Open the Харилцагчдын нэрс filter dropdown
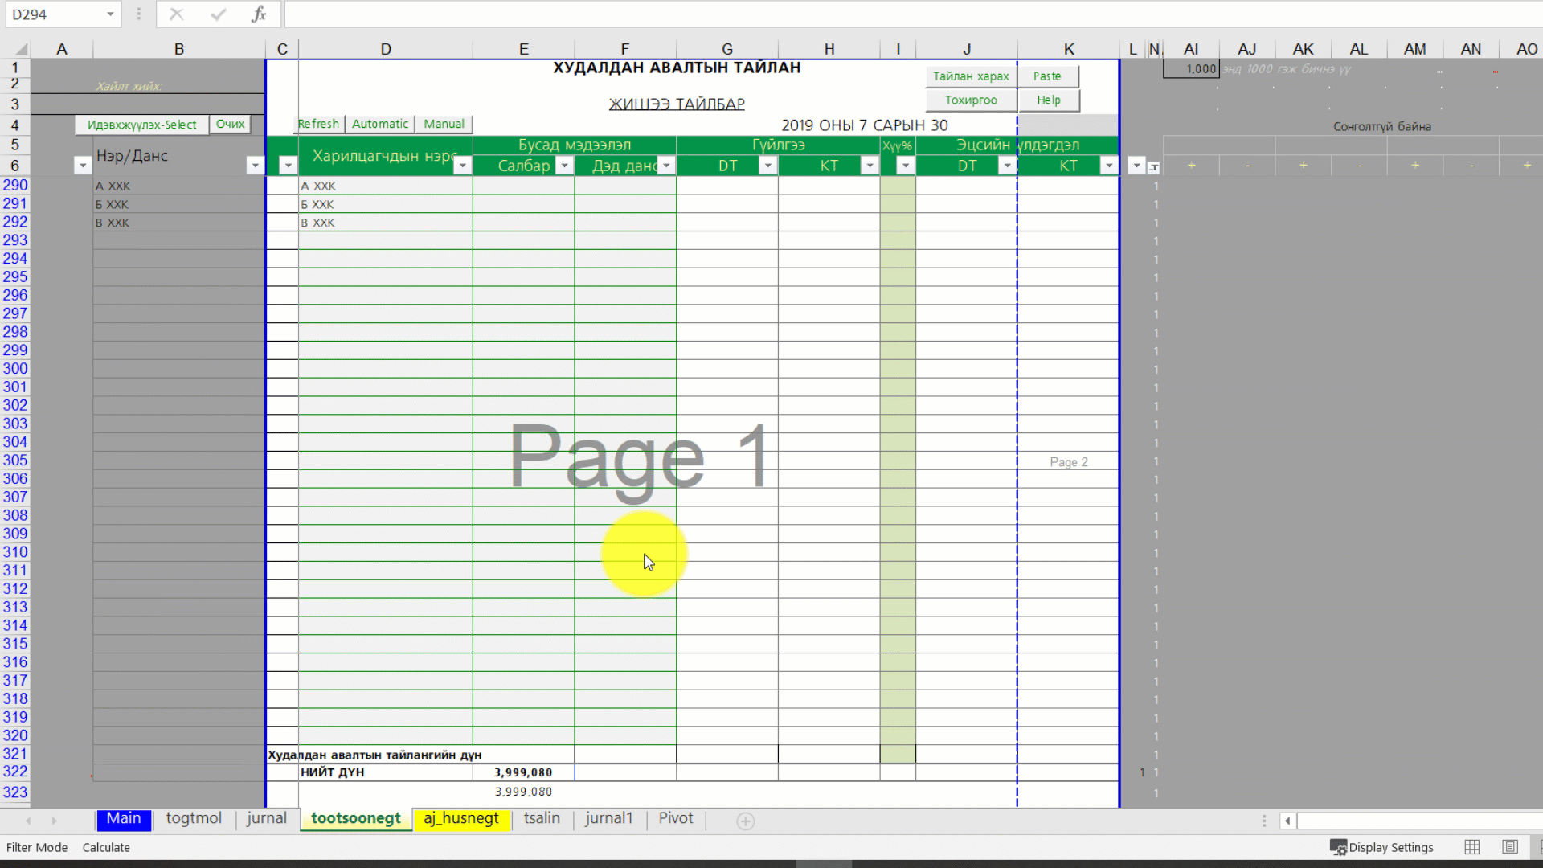 tap(462, 166)
